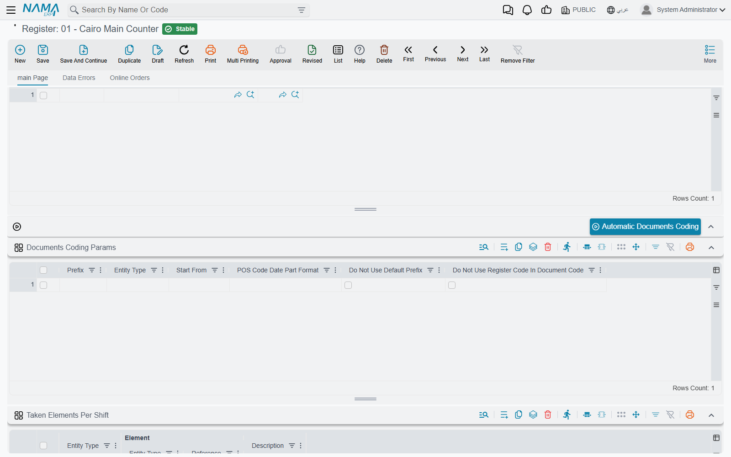Switch to the Online Orders tab
Viewport: 731px width, 457px height.
(x=130, y=78)
